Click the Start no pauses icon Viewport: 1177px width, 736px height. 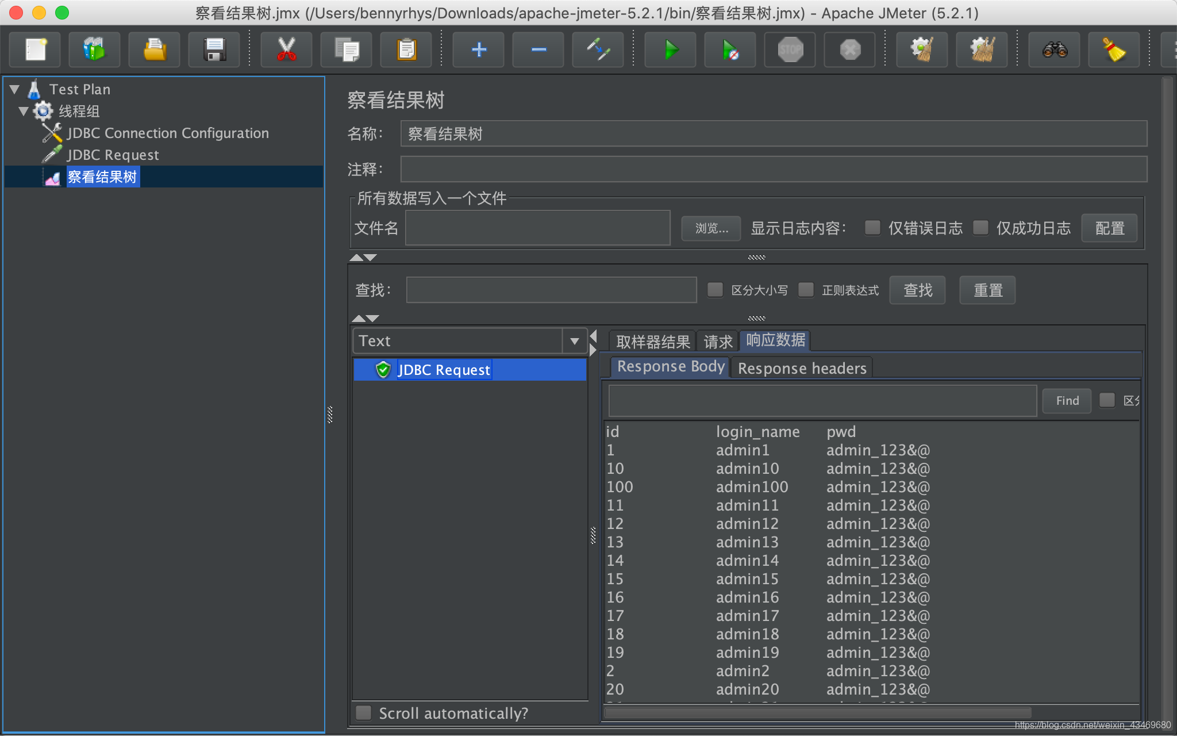[730, 50]
